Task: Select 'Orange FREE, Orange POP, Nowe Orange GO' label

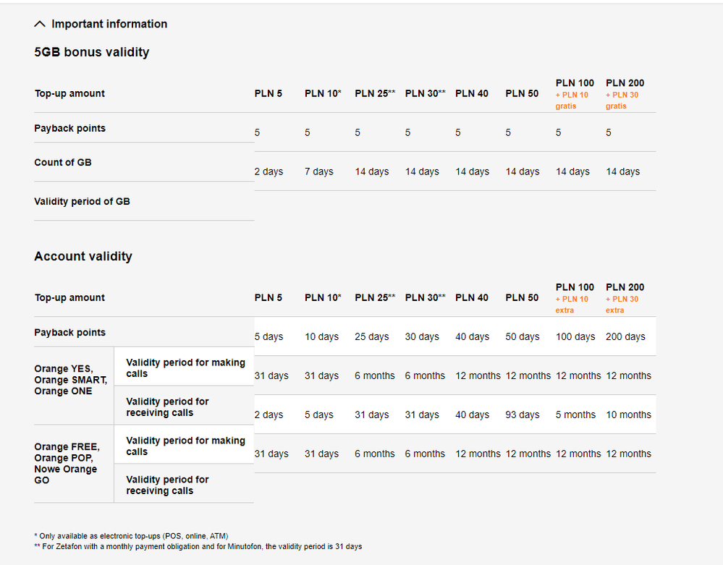Action: pyautogui.click(x=67, y=463)
